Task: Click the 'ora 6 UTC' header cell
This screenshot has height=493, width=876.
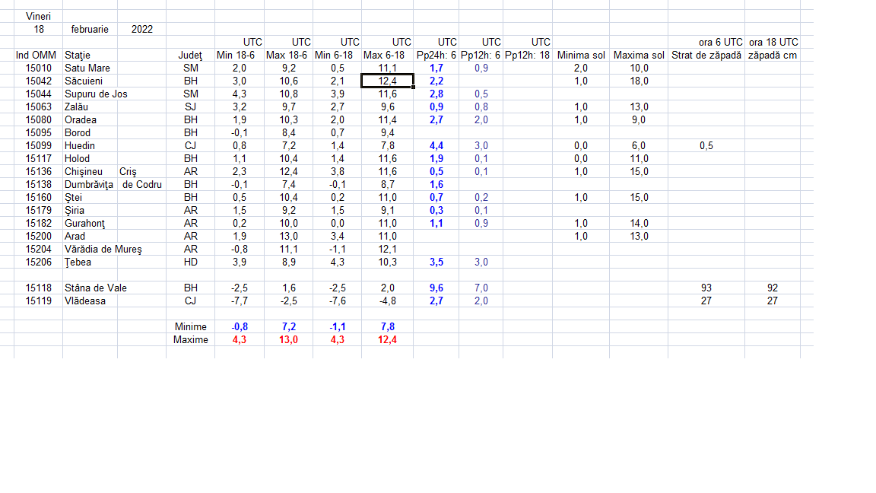Action: click(x=721, y=42)
